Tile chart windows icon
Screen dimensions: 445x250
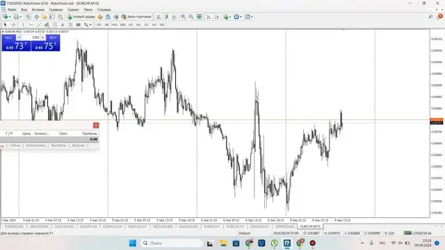[200, 17]
